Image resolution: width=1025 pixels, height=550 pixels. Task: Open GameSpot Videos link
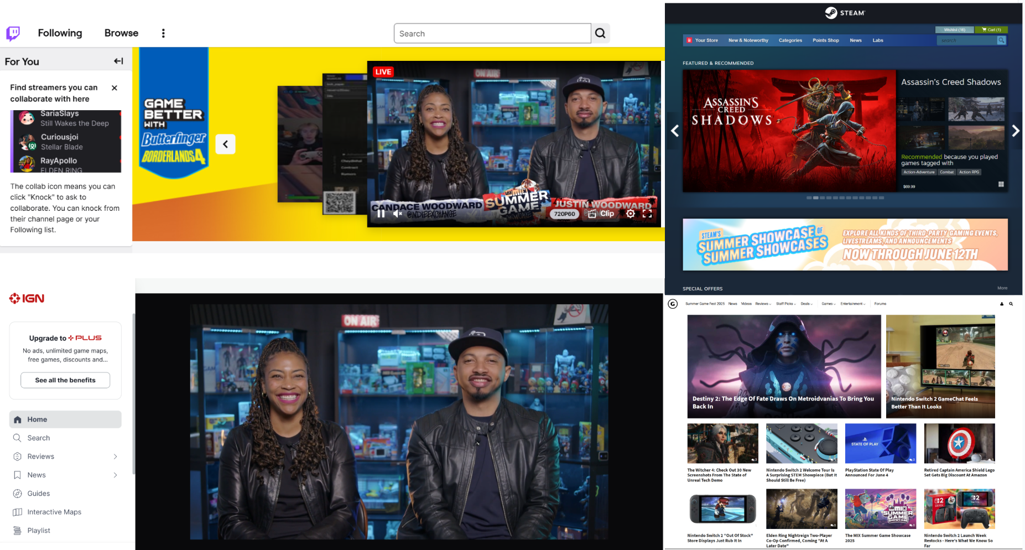coord(746,304)
